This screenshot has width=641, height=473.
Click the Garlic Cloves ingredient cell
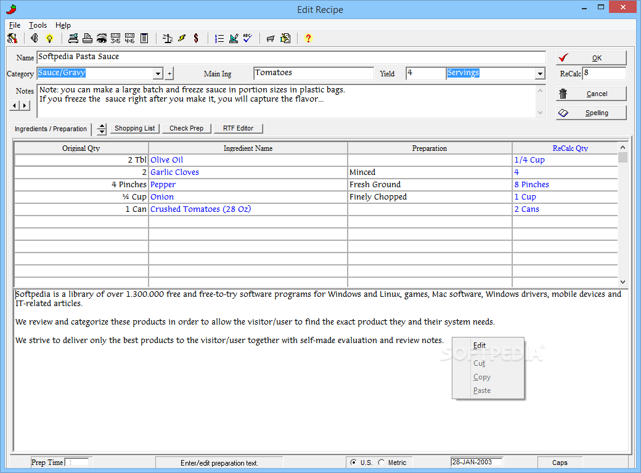[248, 172]
